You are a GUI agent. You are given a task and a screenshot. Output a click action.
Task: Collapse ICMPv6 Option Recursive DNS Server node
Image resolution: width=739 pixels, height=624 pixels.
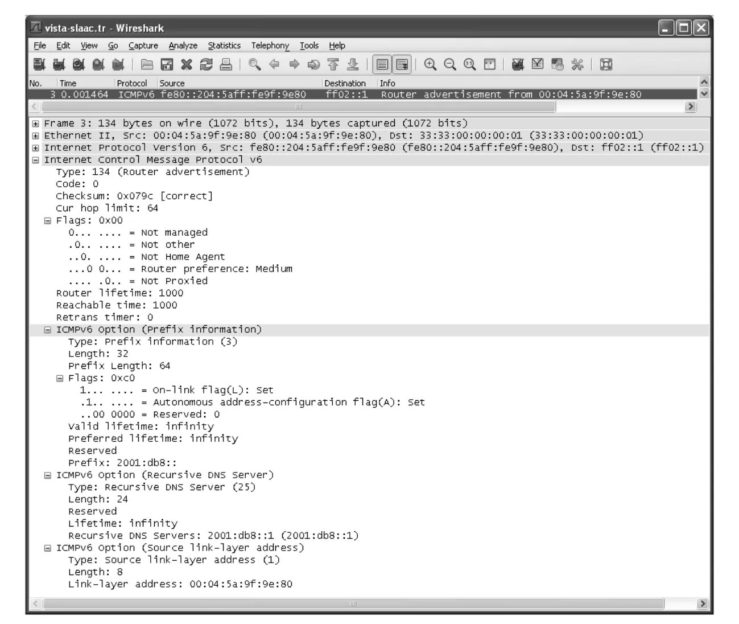point(48,475)
